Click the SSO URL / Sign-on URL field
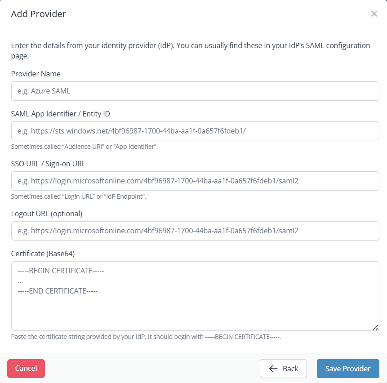 [195, 181]
